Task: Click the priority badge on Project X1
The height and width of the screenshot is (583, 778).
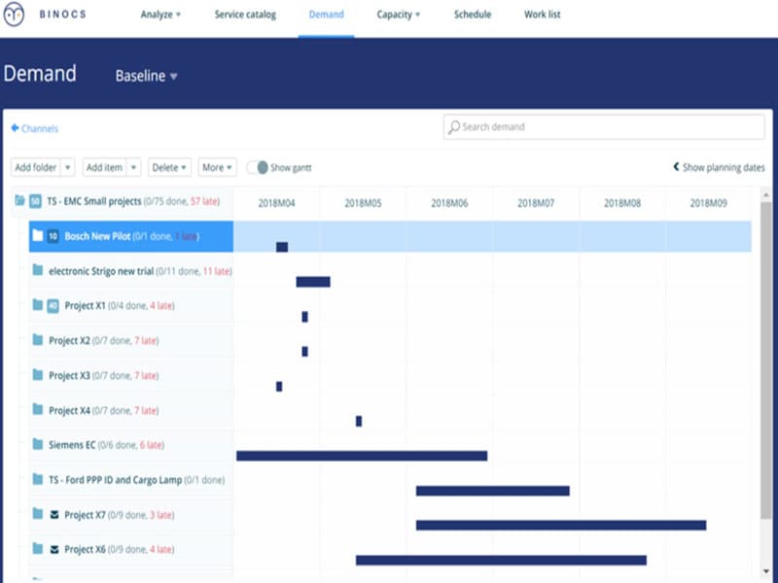Action: pos(53,306)
